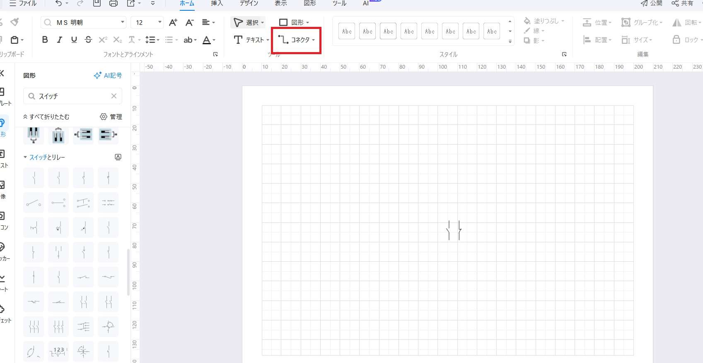Toggle Superscript formatting
The width and height of the screenshot is (703, 363).
pyautogui.click(x=103, y=40)
